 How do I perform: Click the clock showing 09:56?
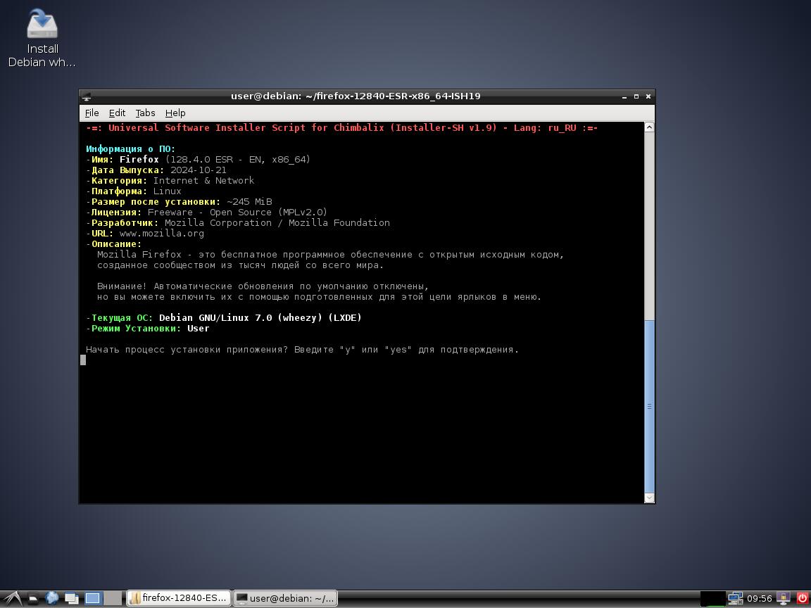pyautogui.click(x=760, y=599)
